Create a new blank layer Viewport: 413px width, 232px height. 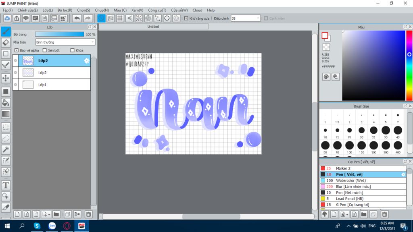point(17,214)
